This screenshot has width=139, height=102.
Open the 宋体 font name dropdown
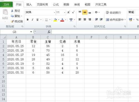pos(54,12)
